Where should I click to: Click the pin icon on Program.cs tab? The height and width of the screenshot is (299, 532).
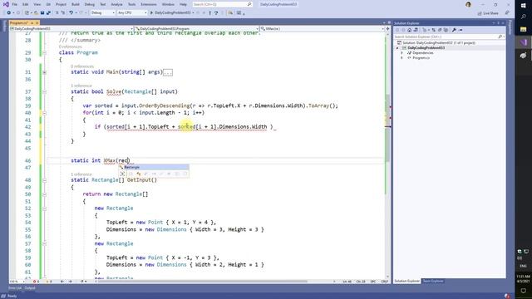coord(32,22)
